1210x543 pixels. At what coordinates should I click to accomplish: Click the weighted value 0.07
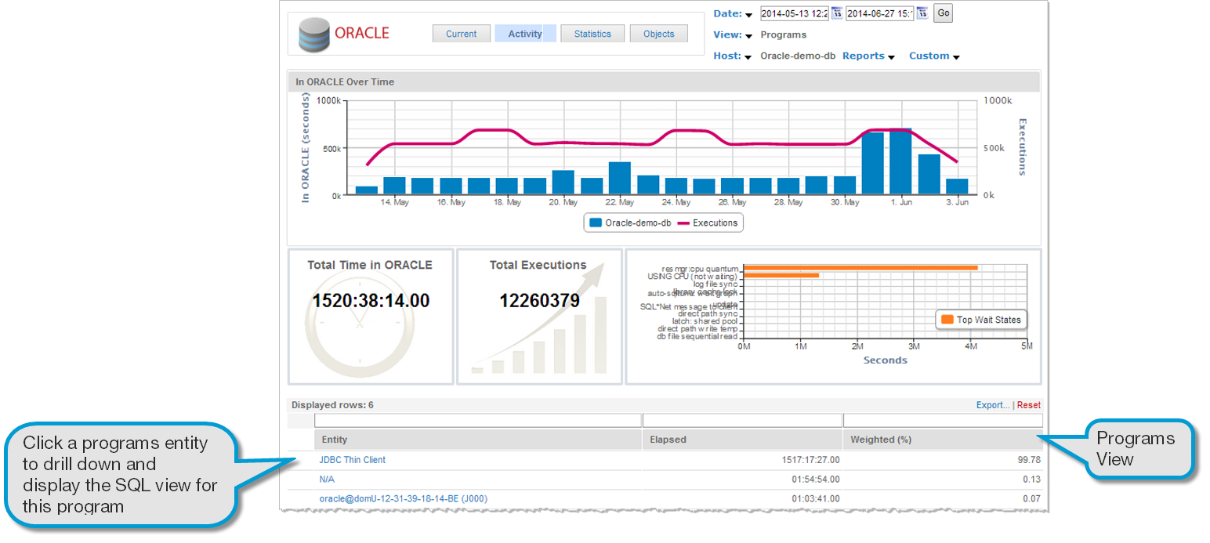[x=1032, y=498]
